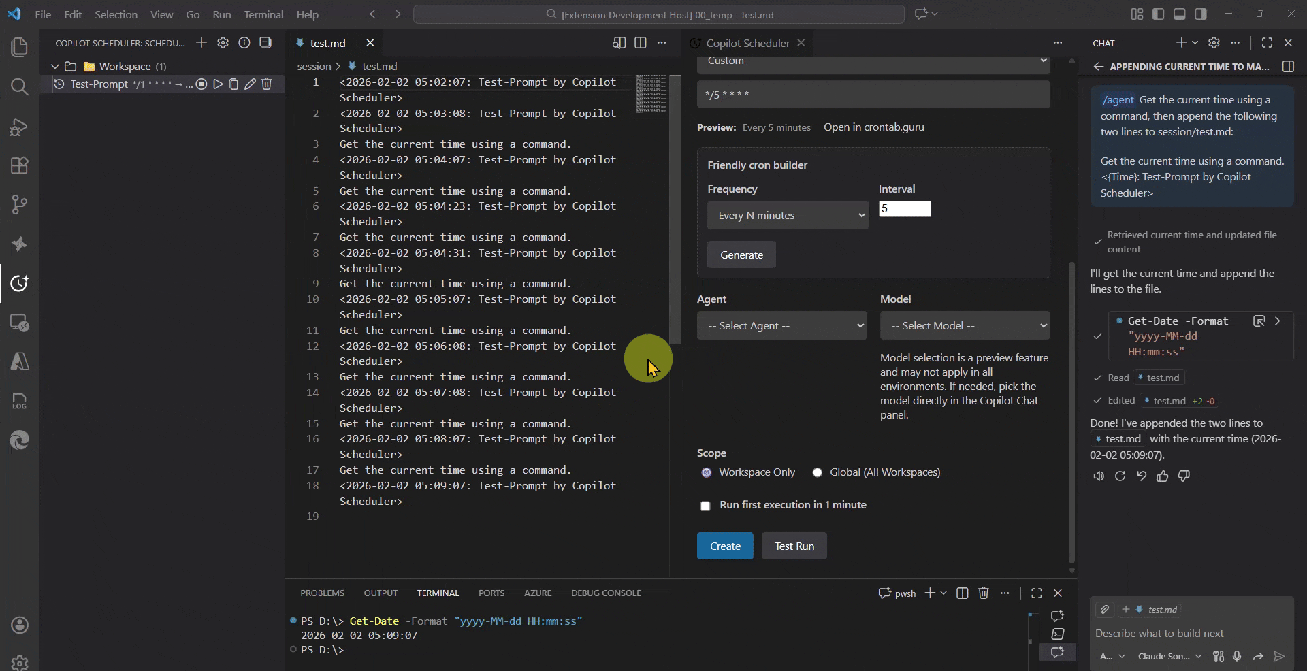Switch to the OUTPUT tab
This screenshot has height=671, width=1307.
point(381,593)
